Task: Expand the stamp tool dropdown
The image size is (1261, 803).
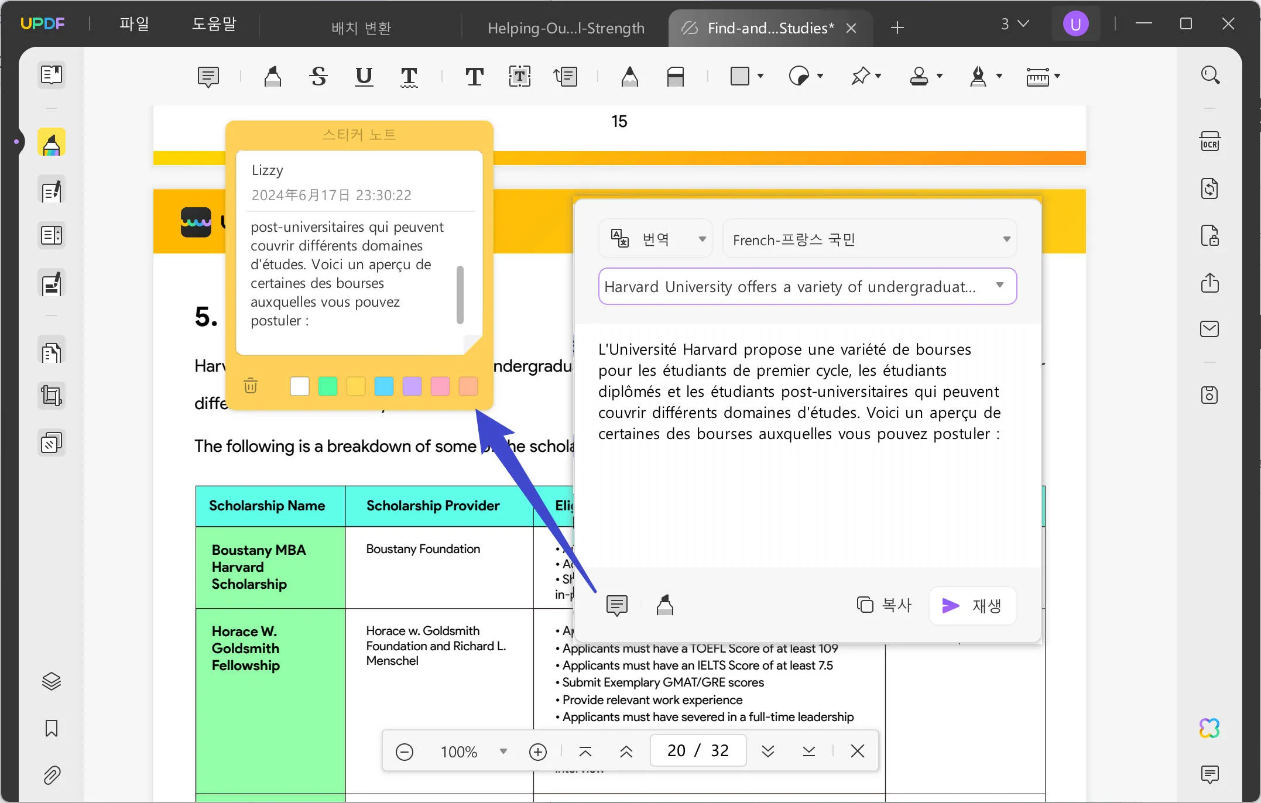Action: pos(940,76)
